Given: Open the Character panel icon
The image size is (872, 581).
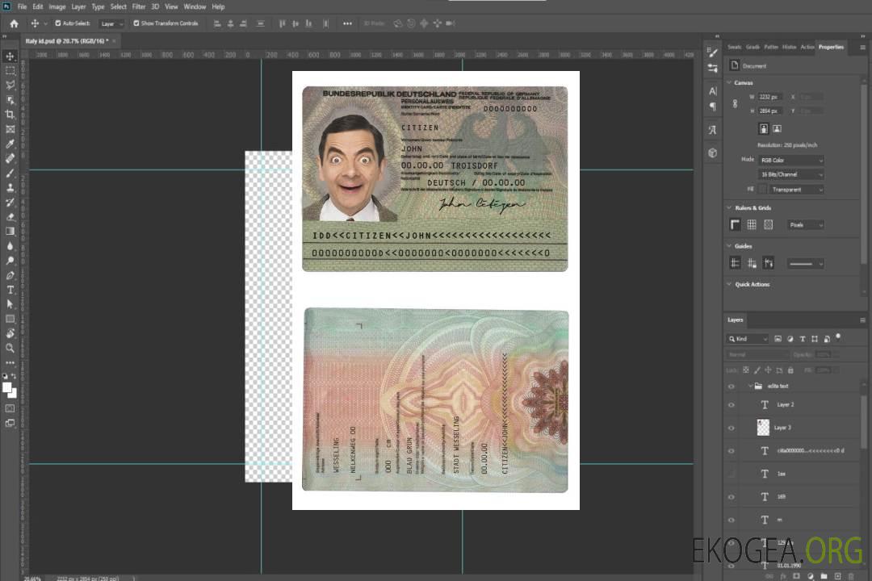Looking at the screenshot, I should pos(712,91).
